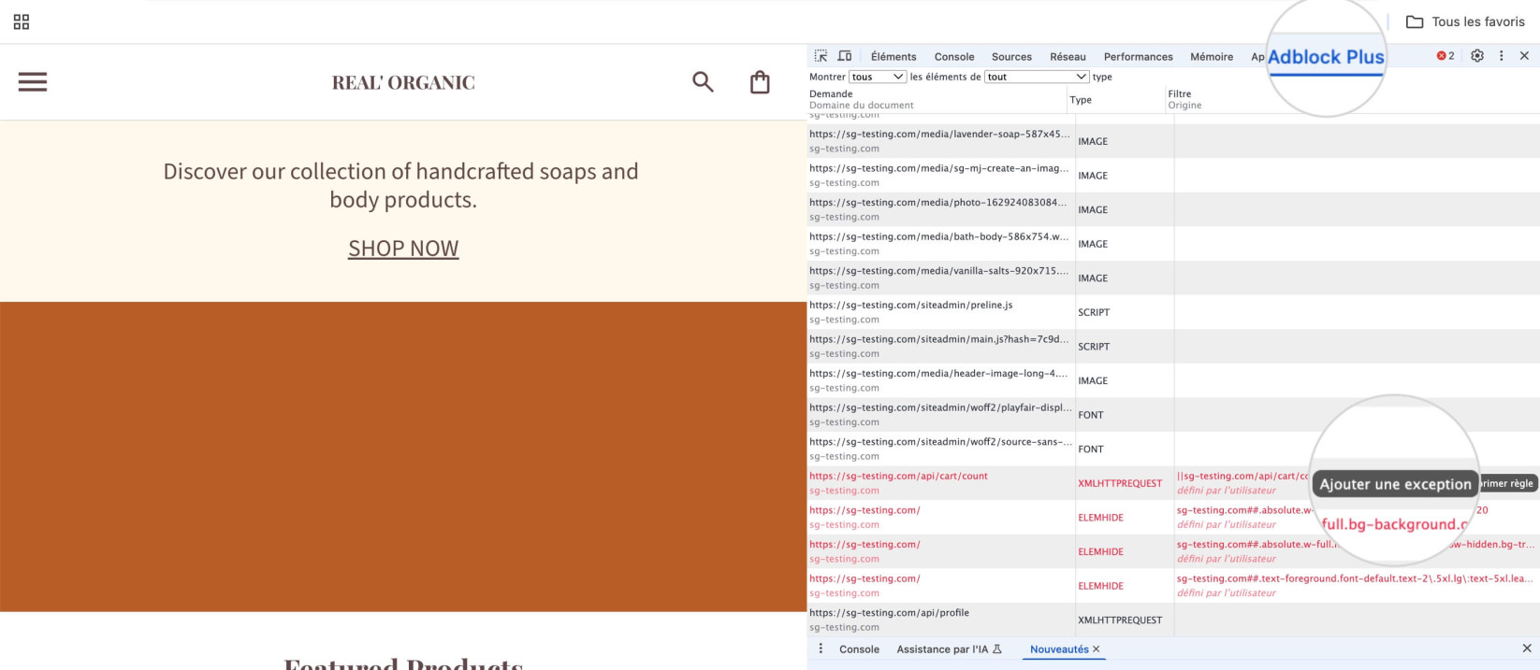Click the XMLHTTPREQUEST type of the cart/count row

coord(1120,483)
